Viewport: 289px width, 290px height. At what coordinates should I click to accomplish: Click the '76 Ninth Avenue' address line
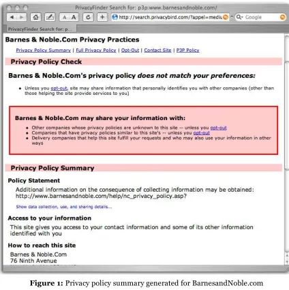(33, 261)
